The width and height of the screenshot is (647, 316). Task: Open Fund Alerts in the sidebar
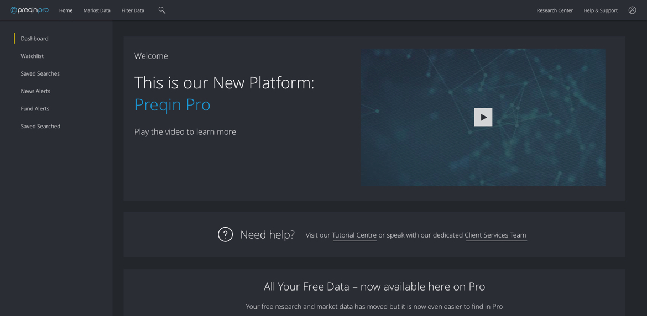35,109
